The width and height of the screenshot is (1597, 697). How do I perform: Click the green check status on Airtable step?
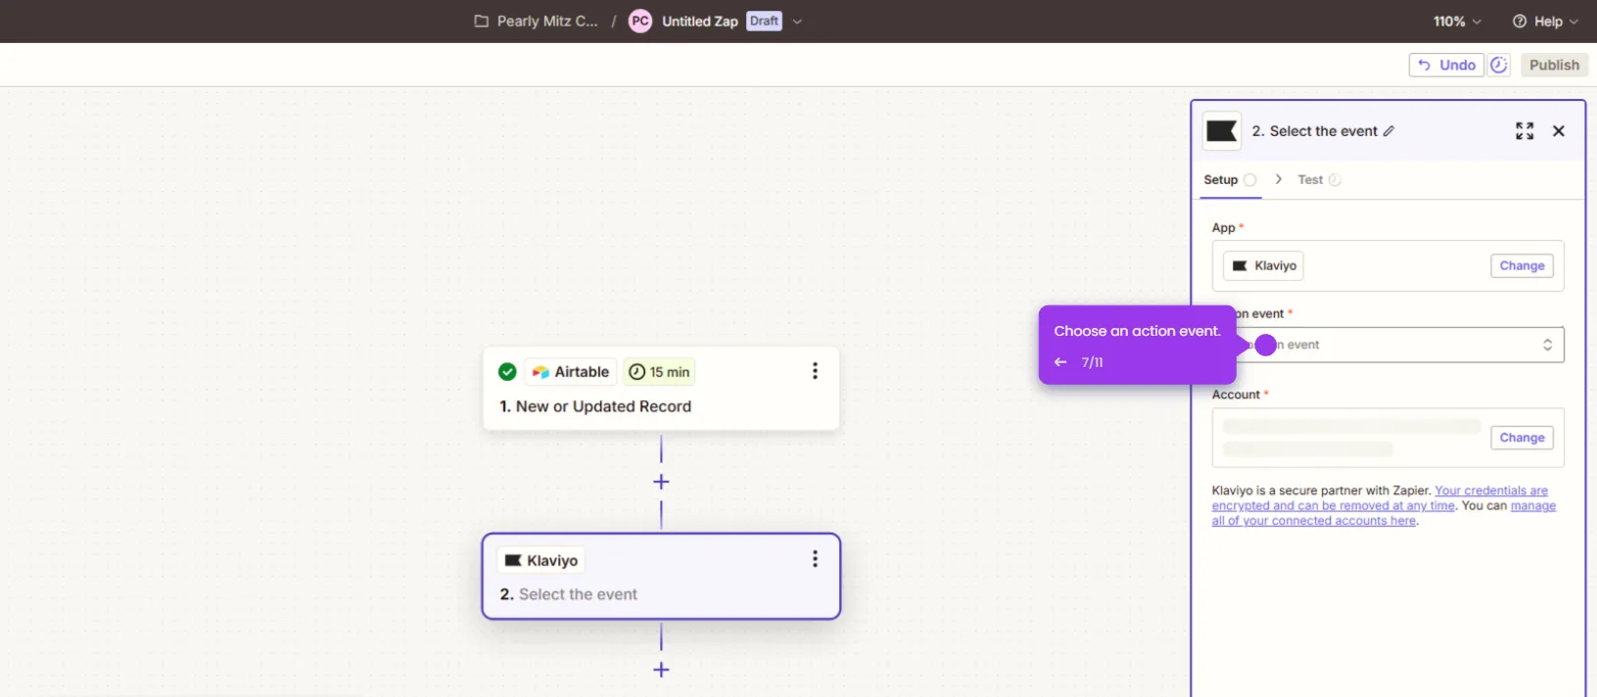tap(507, 372)
